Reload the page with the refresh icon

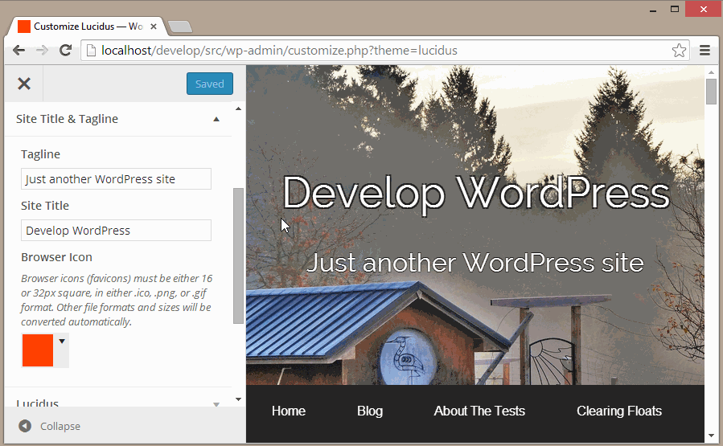(66, 51)
